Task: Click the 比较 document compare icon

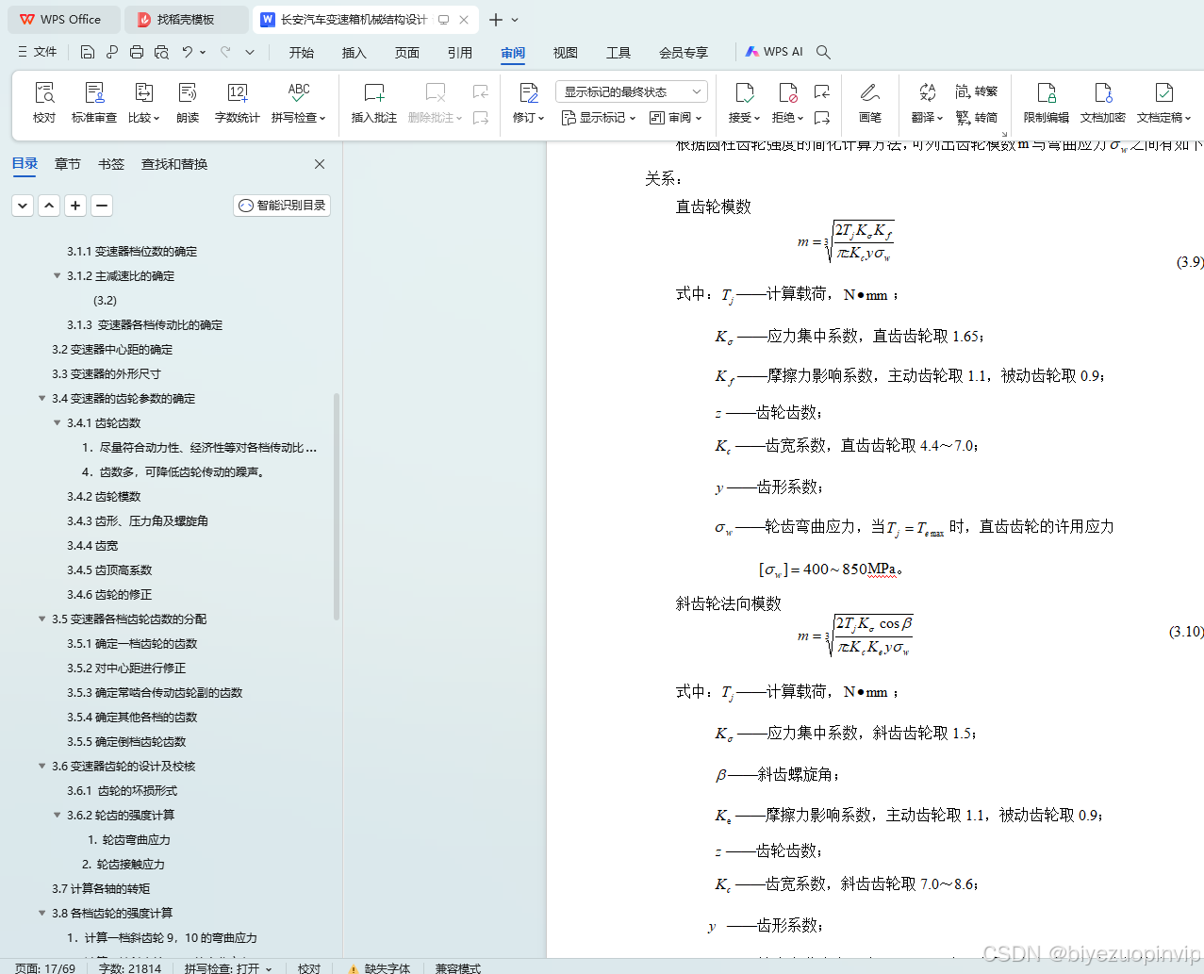Action: click(x=143, y=92)
